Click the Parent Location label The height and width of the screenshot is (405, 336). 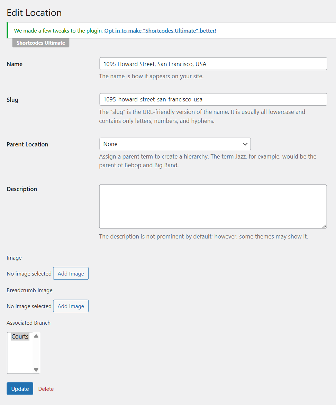click(27, 144)
